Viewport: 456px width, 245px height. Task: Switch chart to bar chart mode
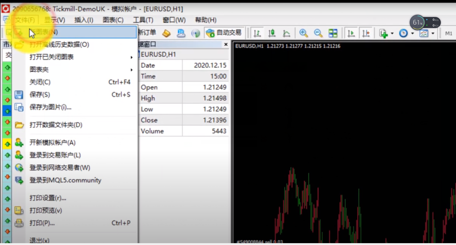click(x=257, y=33)
